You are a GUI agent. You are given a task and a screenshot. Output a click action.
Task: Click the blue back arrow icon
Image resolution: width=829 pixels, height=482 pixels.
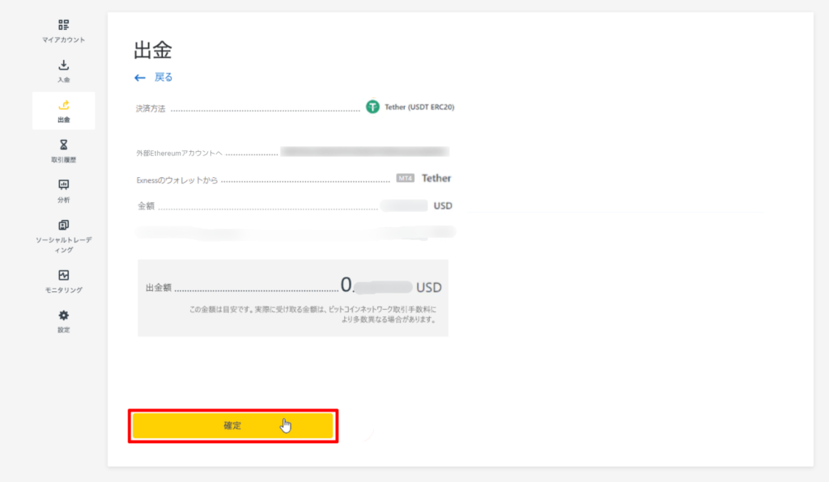tap(139, 78)
